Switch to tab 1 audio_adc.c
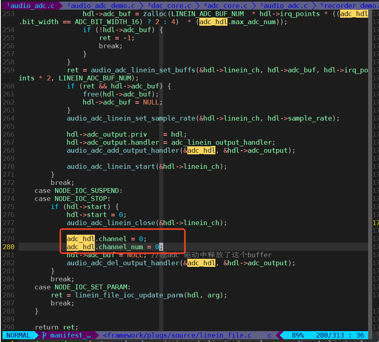379x342 pixels. [x=31, y=5]
